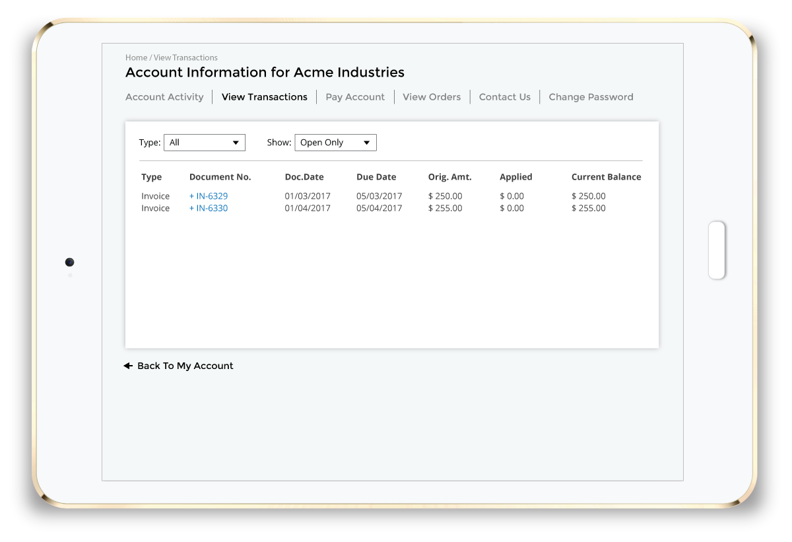Viewport: 792px width, 542px height.
Task: Click the Due Date column header
Action: point(376,177)
